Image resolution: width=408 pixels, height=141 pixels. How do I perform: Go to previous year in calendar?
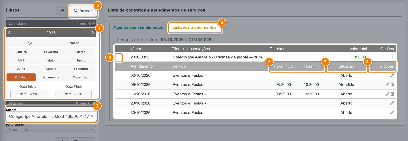pos(9,33)
